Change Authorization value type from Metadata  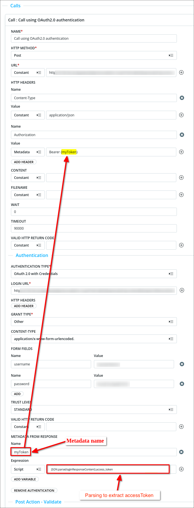pyautogui.click(x=28, y=152)
